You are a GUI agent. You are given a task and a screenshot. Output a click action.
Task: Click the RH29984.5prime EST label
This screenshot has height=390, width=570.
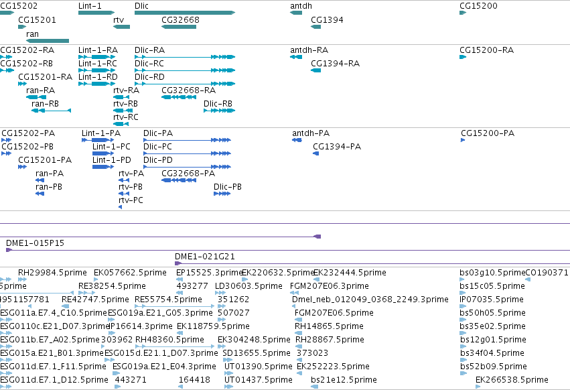[x=52, y=273]
